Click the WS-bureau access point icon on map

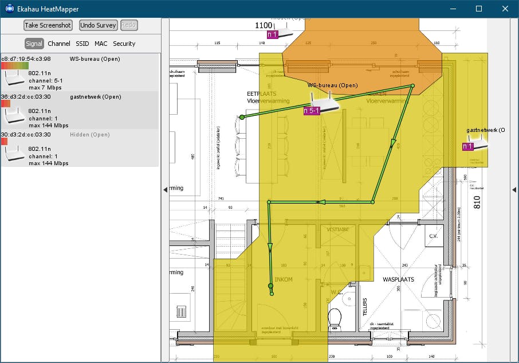[x=325, y=102]
